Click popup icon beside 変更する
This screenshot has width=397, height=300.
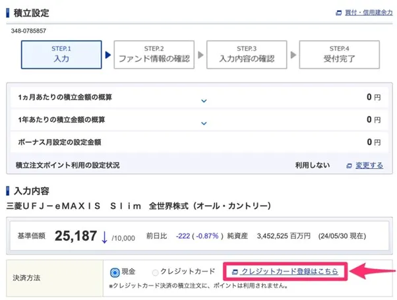349,165
